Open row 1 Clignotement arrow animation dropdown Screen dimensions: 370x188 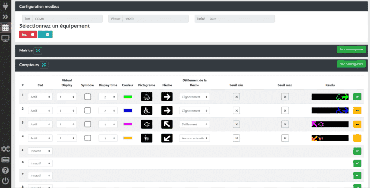pyautogui.click(x=194, y=97)
